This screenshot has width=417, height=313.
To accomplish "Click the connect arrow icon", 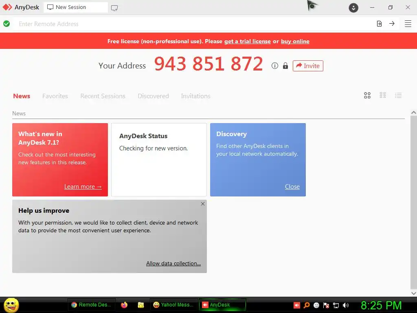I will [392, 24].
